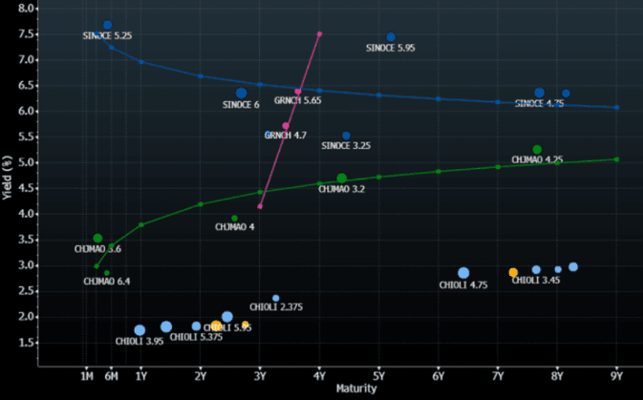The height and width of the screenshot is (400, 643).
Task: Click the 'Yield (%)' axis title
Action: [x=7, y=178]
